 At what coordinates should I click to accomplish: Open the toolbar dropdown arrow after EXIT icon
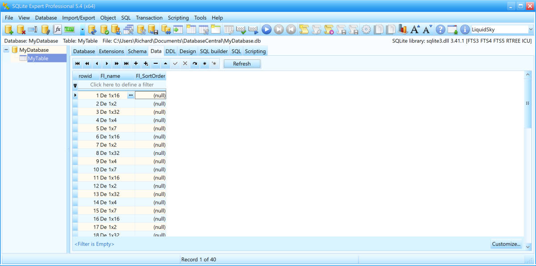click(x=83, y=30)
